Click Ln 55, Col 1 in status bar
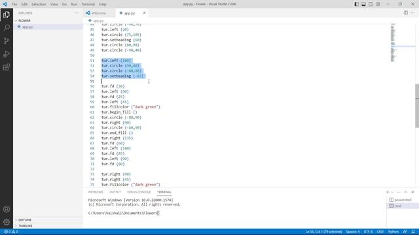This screenshot has height=235, width=419. pos(323,232)
